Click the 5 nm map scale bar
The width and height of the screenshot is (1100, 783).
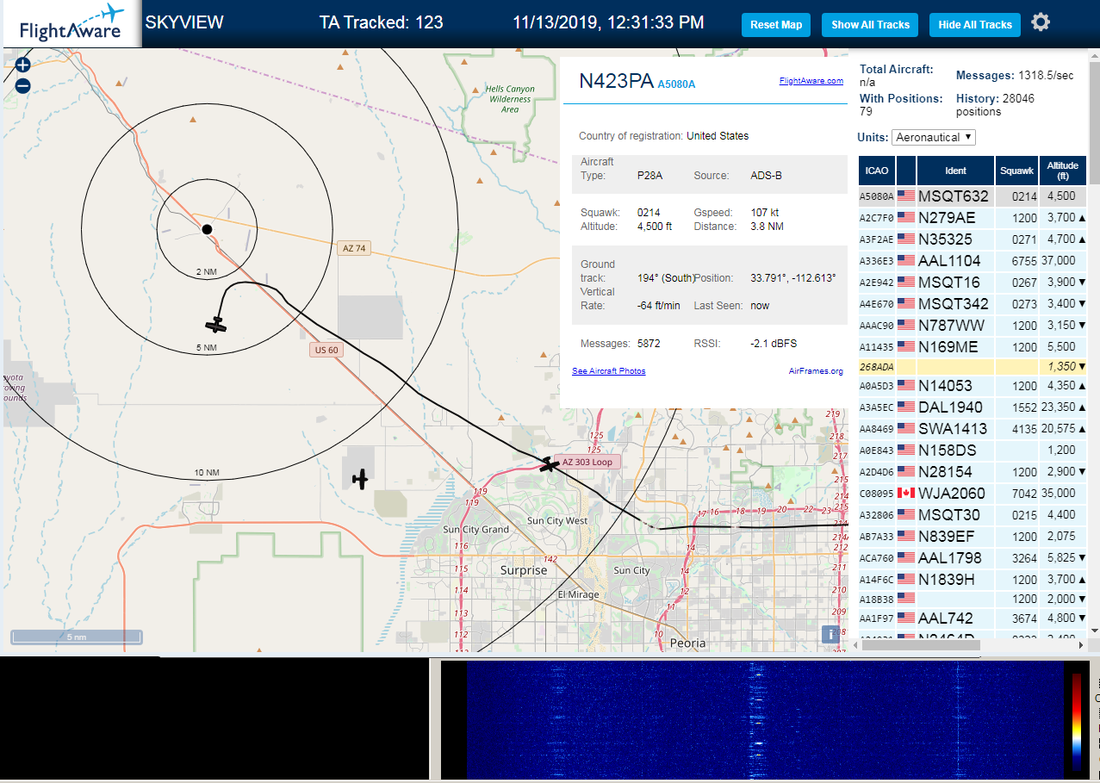(77, 637)
